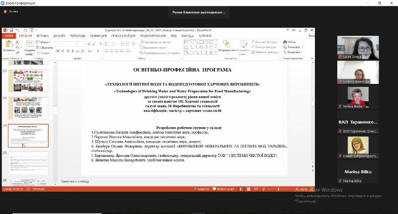Click the Slide Sorter view icon in the status bar
Screen dimensions: 398x214
[249, 189]
